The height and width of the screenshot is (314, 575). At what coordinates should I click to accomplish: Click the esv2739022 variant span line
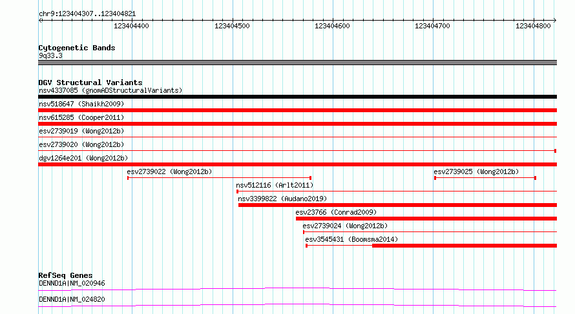point(219,178)
